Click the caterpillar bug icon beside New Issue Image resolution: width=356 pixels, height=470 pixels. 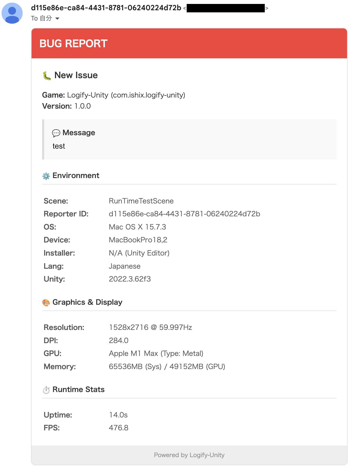pyautogui.click(x=47, y=76)
